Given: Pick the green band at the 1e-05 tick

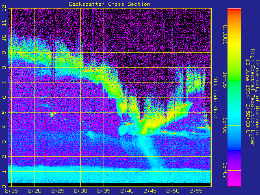Looking at the screenshot, I should (234, 80).
